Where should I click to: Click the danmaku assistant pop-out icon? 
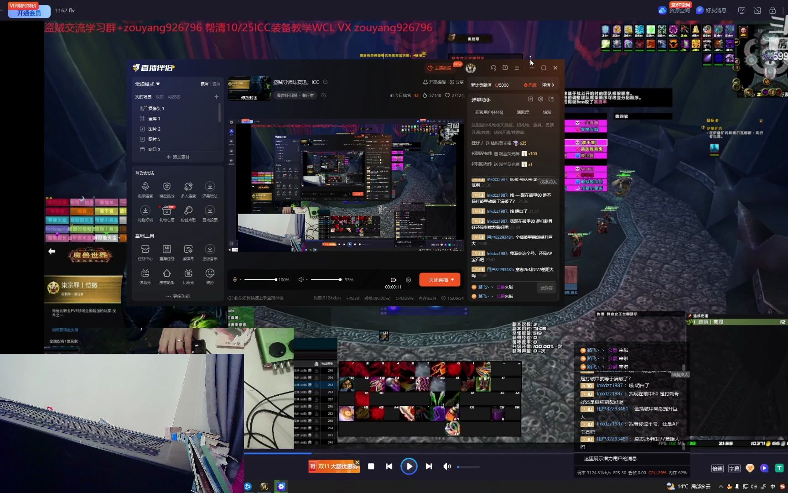551,99
